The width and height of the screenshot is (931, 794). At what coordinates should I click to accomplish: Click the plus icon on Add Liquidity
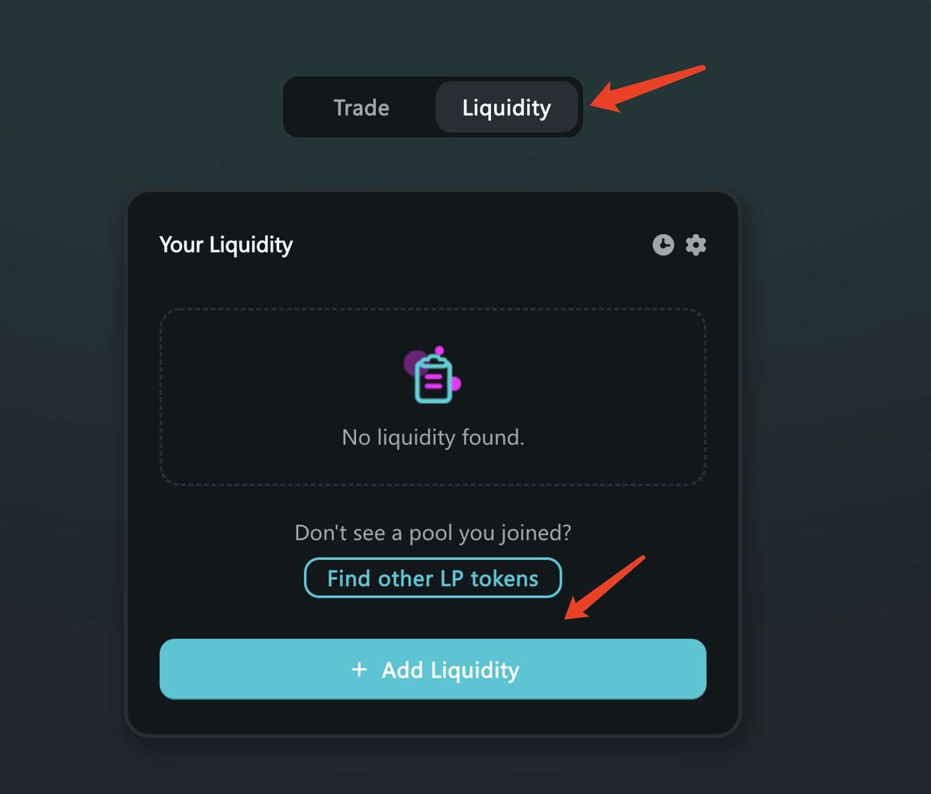pos(359,669)
